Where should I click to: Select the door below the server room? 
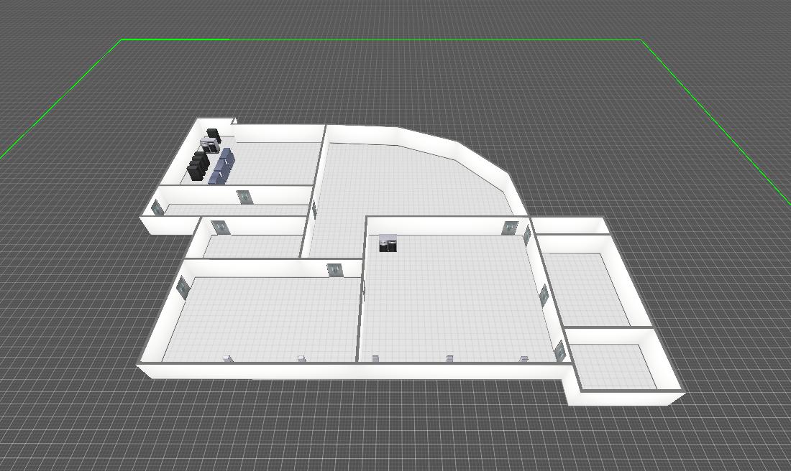click(244, 197)
